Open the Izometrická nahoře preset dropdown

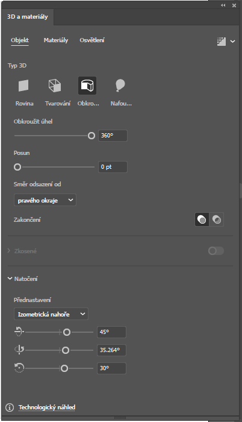(x=51, y=314)
